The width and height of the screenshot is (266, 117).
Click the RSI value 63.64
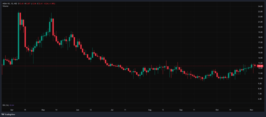pyautogui.click(x=11, y=105)
